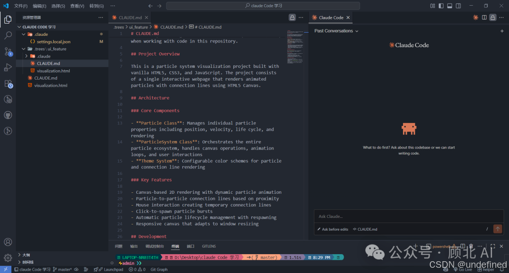Open Launchpad from the status bar

pos(108,269)
